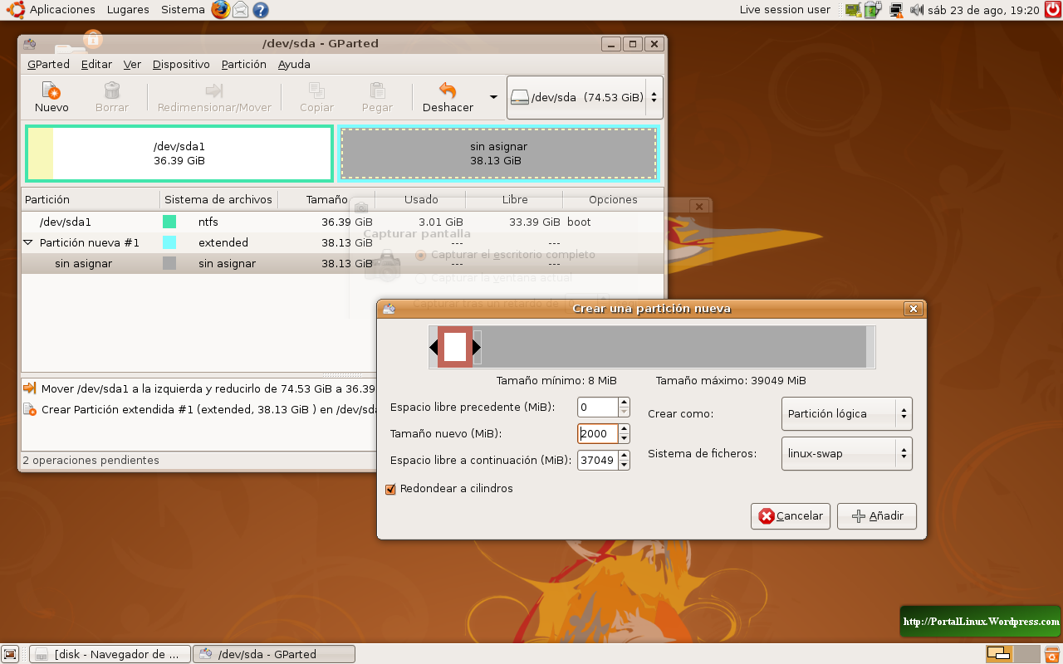The width and height of the screenshot is (1063, 664).
Task: Select the Crear Partición extendida pending operation
Action: [199, 409]
